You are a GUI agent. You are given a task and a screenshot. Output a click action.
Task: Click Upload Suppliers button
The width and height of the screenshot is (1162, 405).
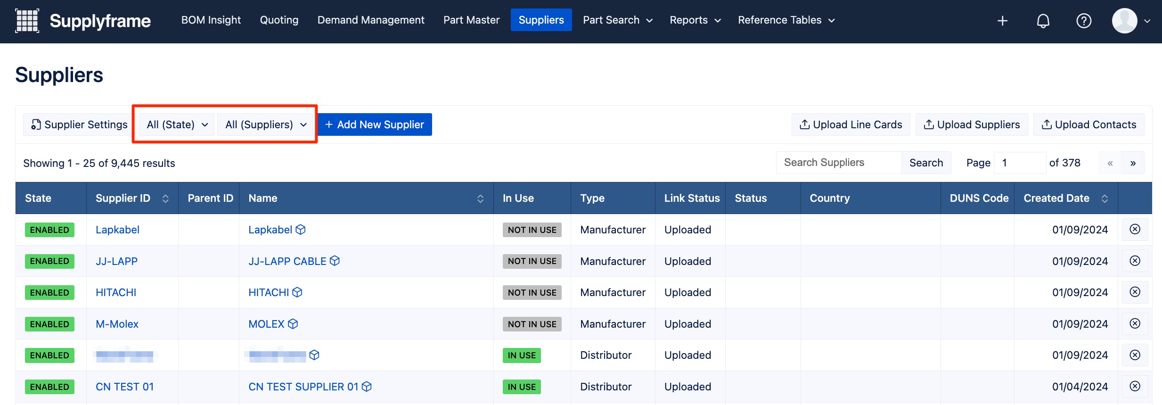click(x=972, y=124)
